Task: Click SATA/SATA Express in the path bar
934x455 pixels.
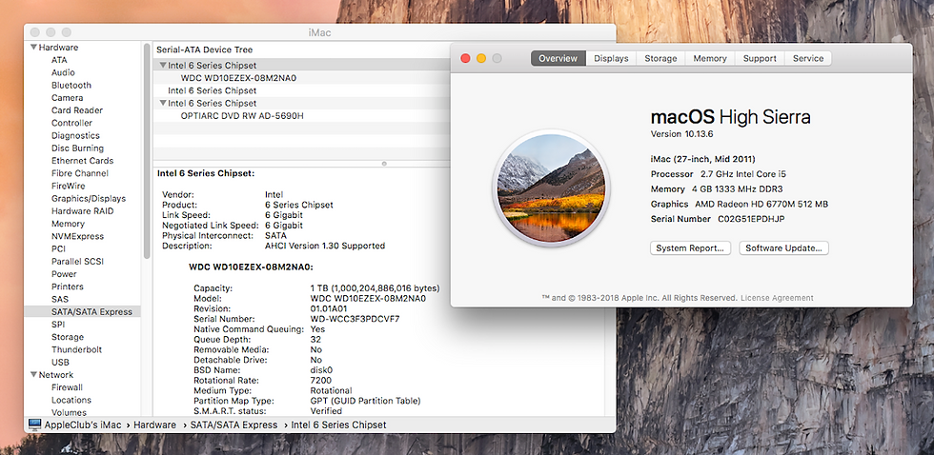Action: 233,425
